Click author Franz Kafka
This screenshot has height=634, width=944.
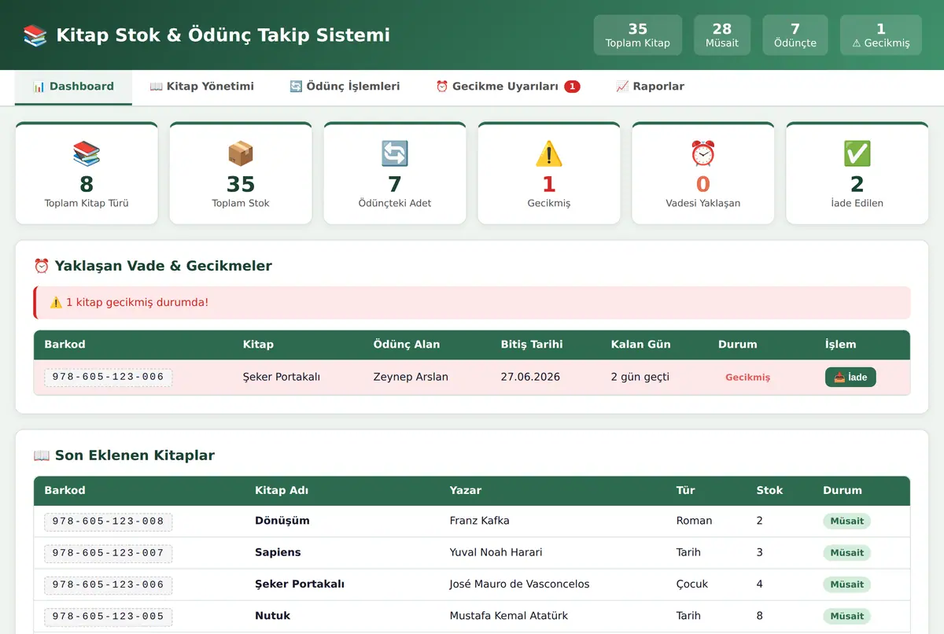pos(479,521)
